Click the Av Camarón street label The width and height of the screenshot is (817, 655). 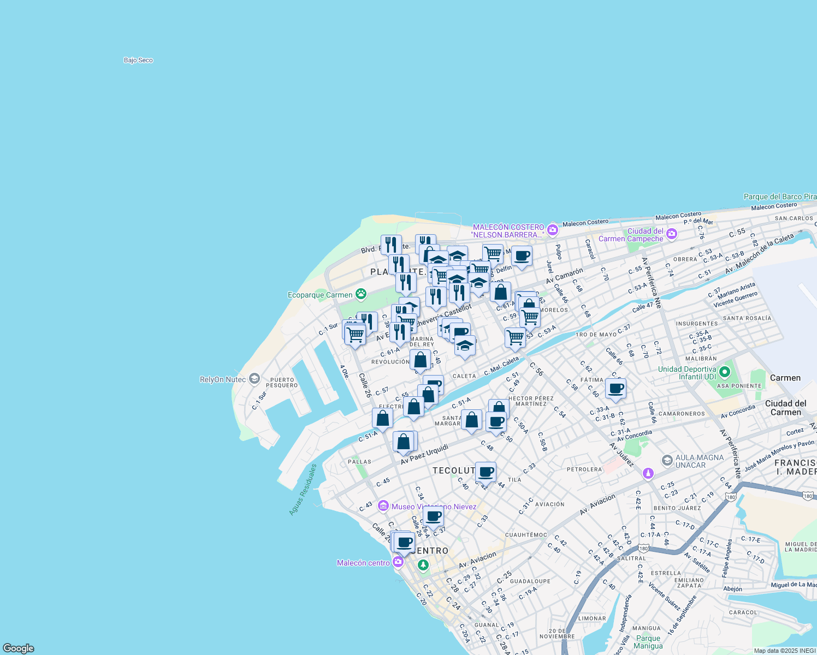(565, 275)
